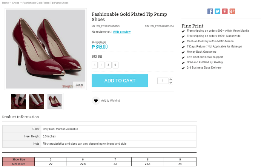Select shoe size 7

click(101, 65)
